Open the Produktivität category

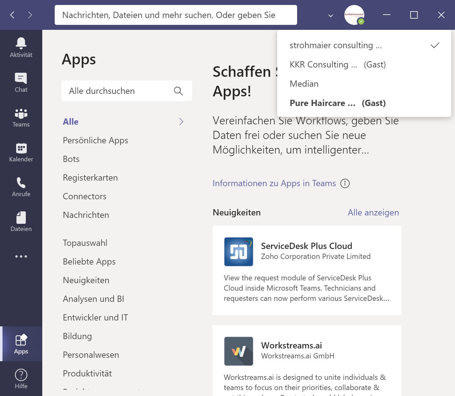click(x=87, y=374)
